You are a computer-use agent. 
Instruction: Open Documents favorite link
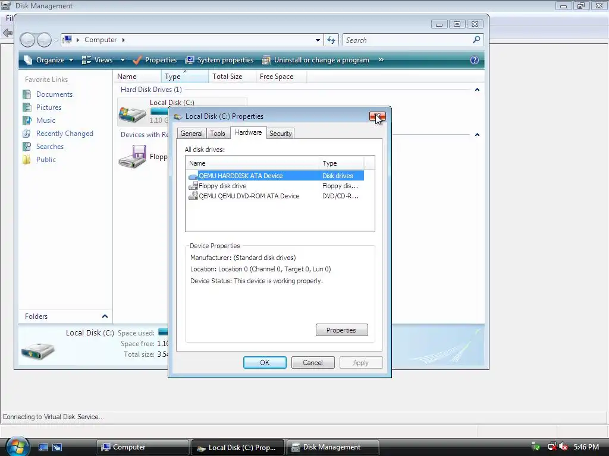[54, 94]
